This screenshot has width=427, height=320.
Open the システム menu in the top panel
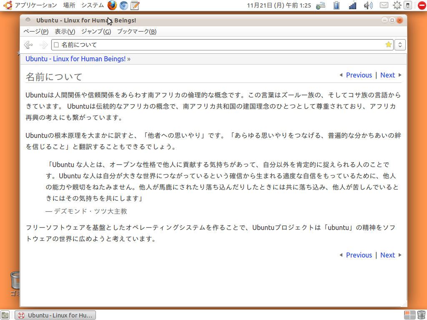[x=93, y=5]
